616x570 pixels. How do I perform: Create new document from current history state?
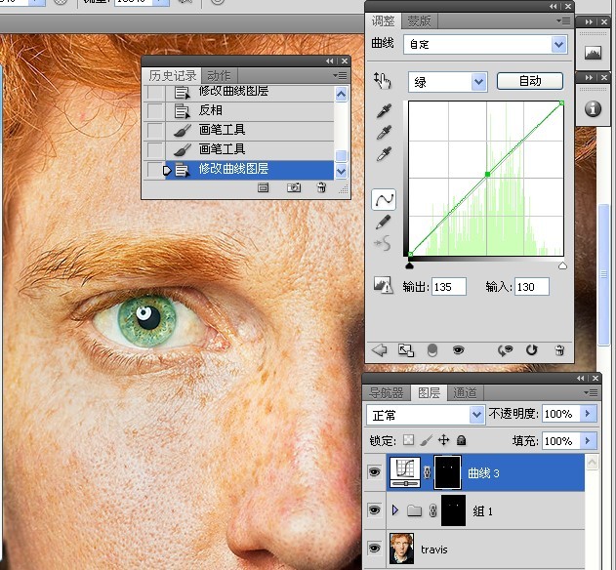pyautogui.click(x=264, y=187)
